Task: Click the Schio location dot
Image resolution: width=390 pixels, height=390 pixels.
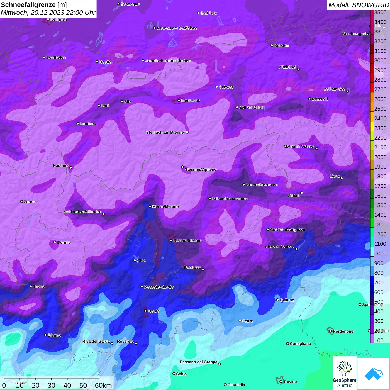Action: [174, 374]
